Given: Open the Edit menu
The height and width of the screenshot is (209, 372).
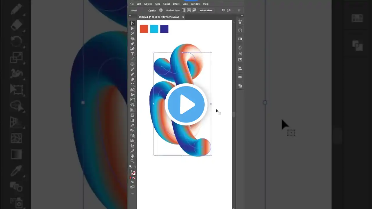Looking at the screenshot, I should tap(139, 4).
